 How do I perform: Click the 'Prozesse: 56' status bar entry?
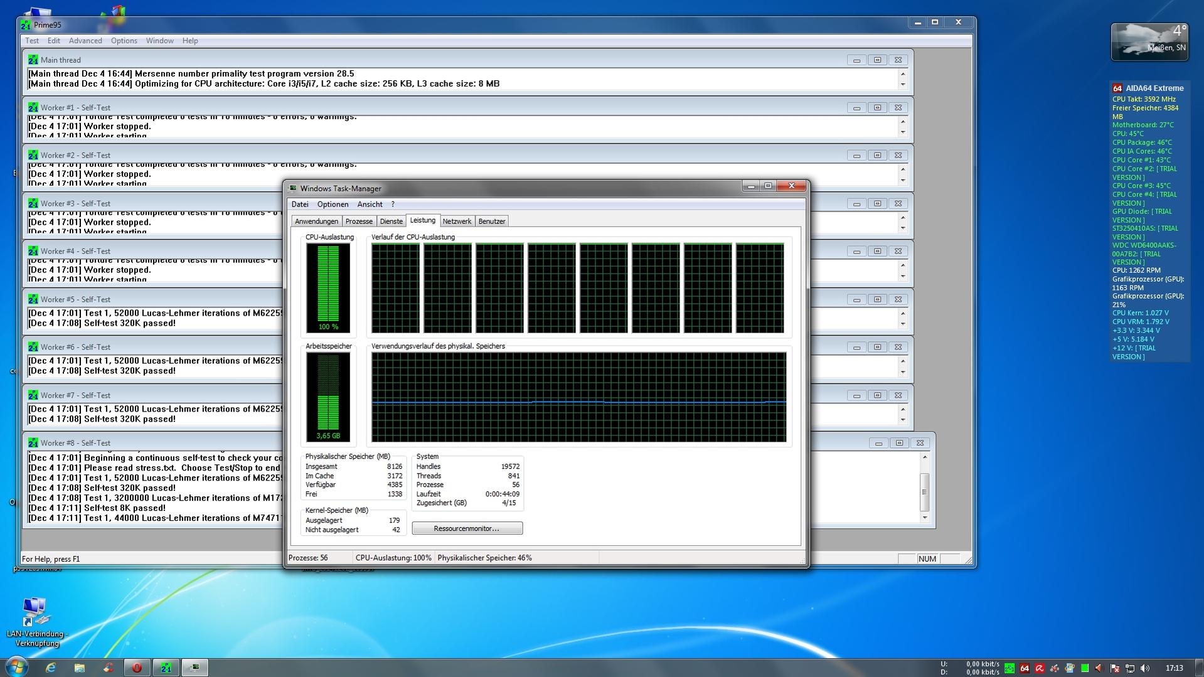coord(307,558)
